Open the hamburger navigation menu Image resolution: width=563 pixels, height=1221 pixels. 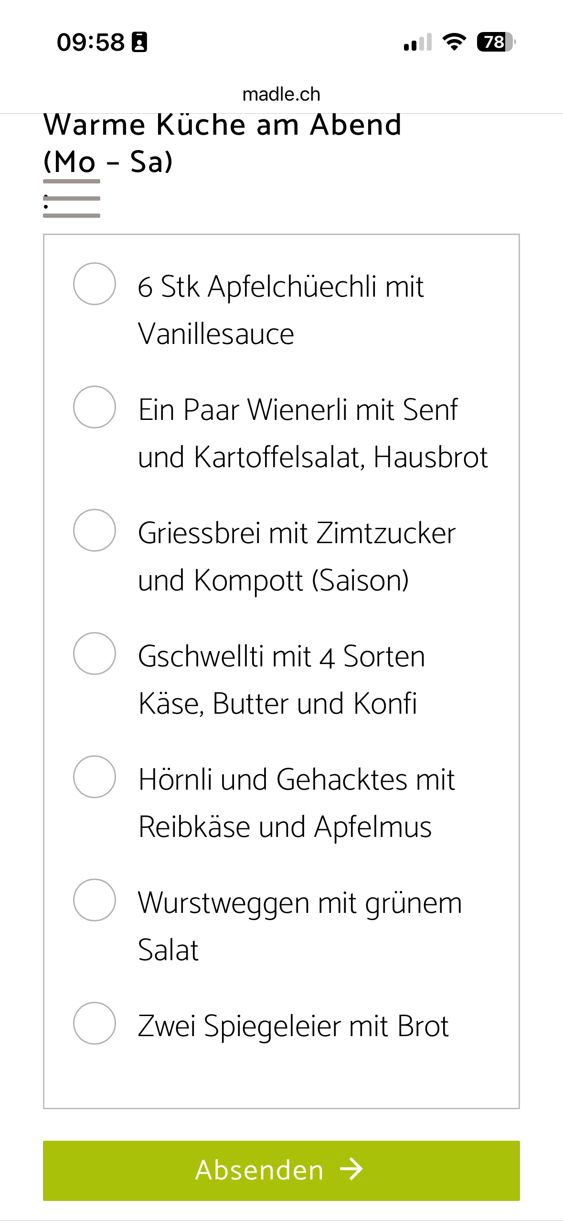71,199
